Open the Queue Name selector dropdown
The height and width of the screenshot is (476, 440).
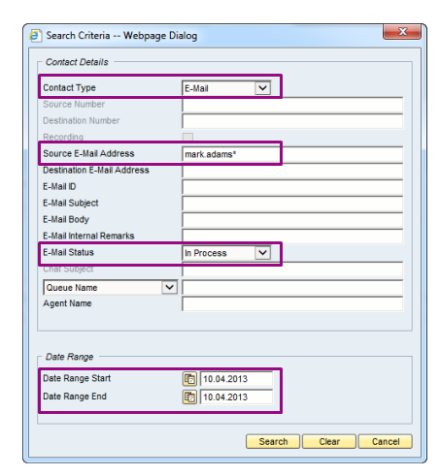click(169, 287)
